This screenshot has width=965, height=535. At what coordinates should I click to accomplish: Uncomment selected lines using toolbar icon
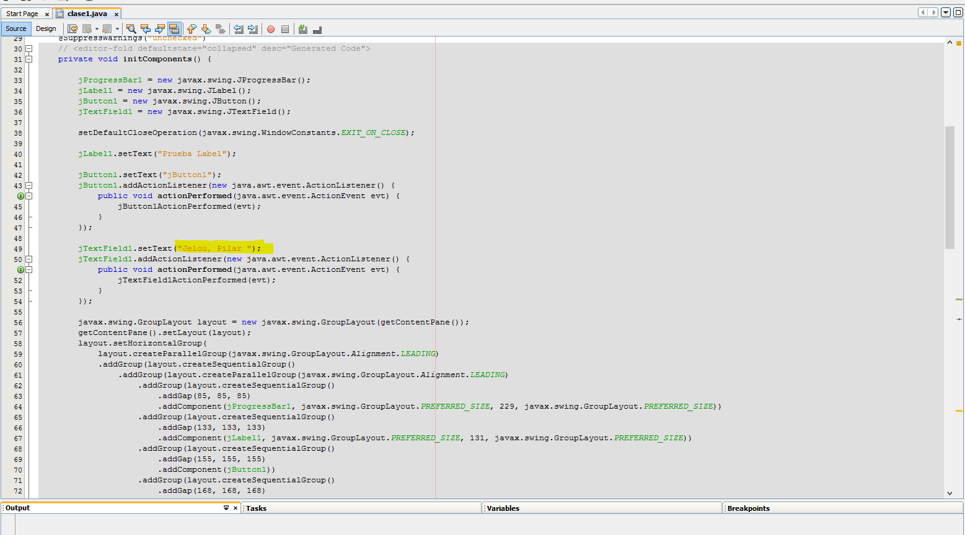pyautogui.click(x=317, y=29)
